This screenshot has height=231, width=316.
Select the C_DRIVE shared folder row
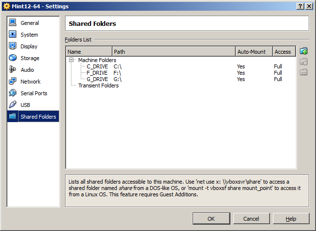tap(97, 66)
